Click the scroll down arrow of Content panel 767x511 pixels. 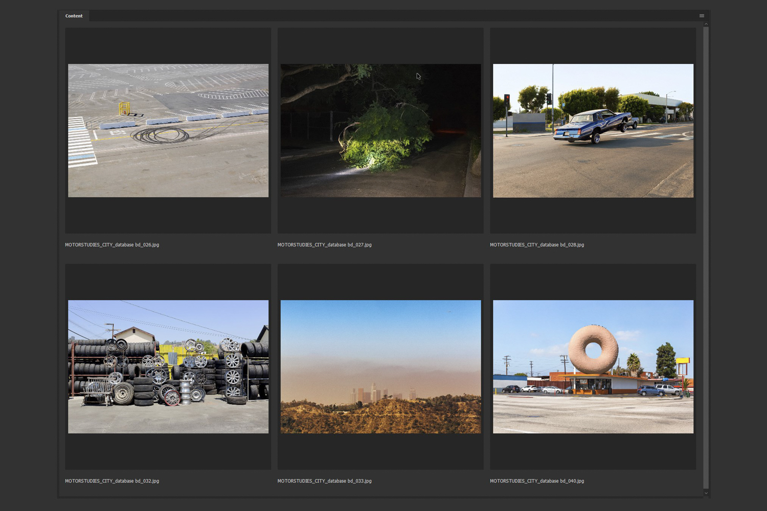(x=706, y=493)
